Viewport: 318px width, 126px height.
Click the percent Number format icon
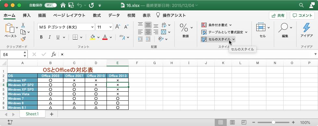(184, 28)
